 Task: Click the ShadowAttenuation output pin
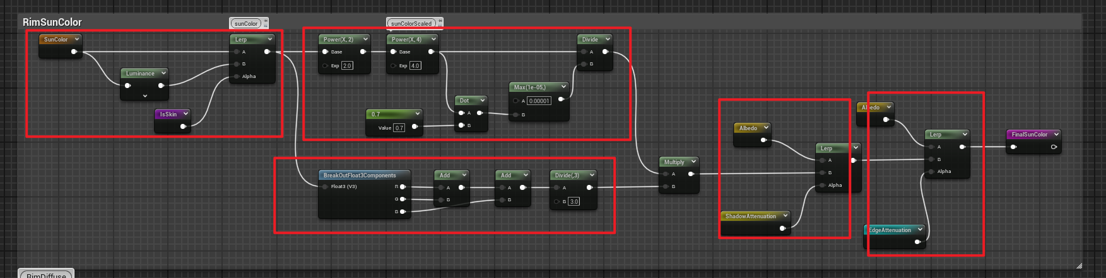point(782,228)
